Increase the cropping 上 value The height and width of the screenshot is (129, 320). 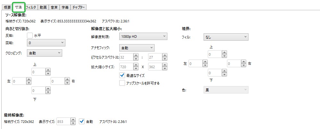tap(48, 70)
